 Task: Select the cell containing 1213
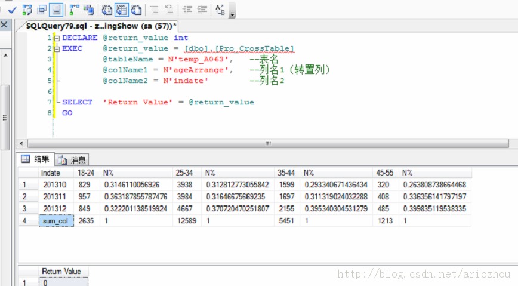coord(386,221)
